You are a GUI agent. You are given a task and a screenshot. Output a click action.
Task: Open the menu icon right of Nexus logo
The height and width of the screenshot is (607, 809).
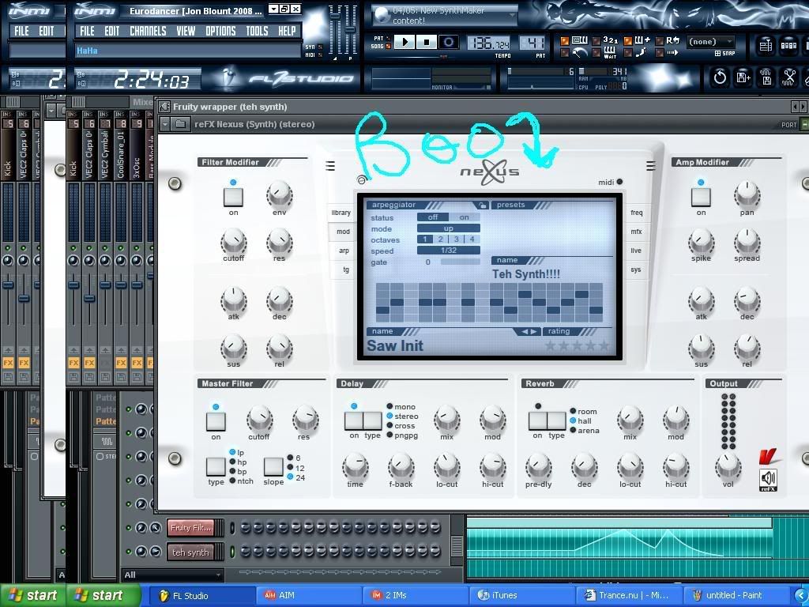coord(651,166)
